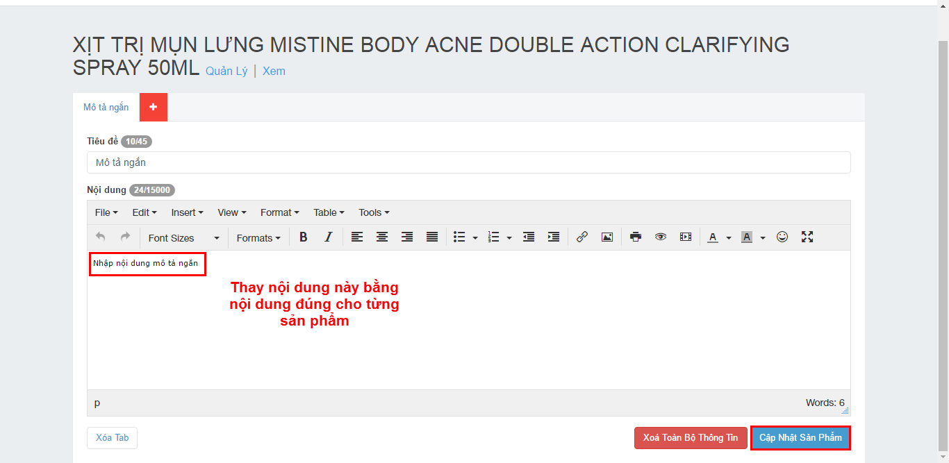The width and height of the screenshot is (949, 463).
Task: Insert a numbered list
Action: tap(494, 237)
